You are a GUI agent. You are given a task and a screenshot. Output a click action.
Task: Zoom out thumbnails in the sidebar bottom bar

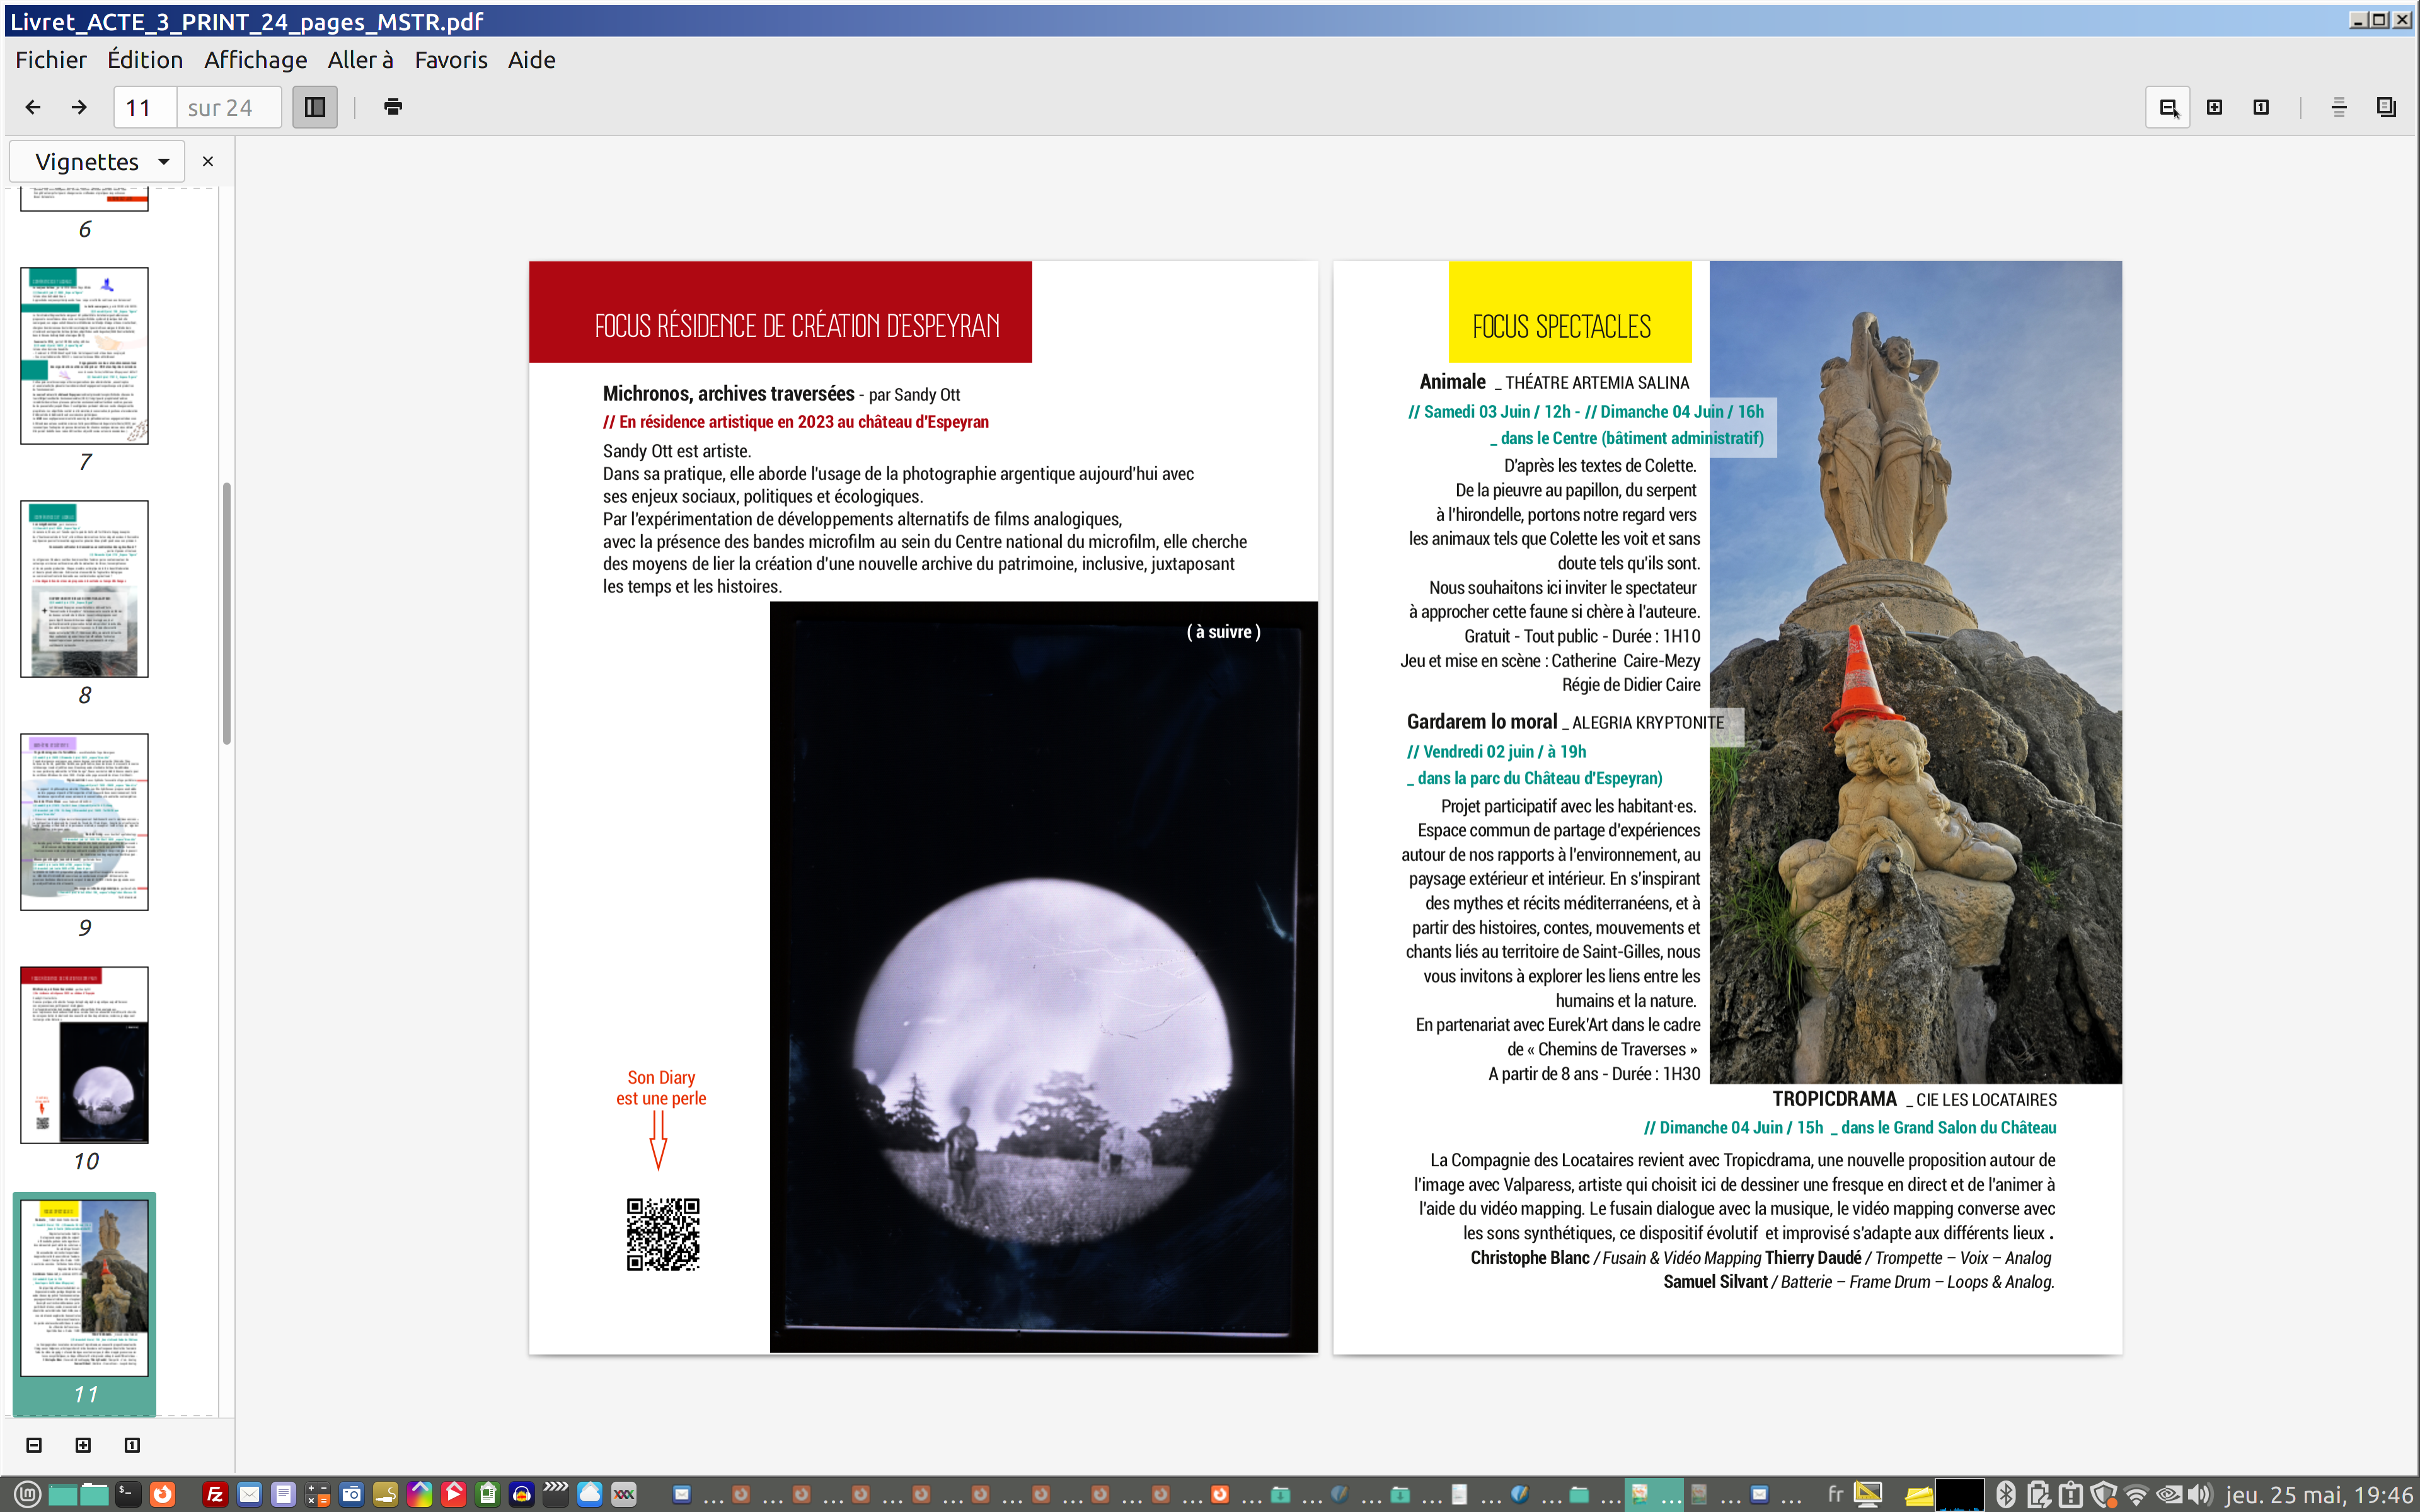point(34,1445)
